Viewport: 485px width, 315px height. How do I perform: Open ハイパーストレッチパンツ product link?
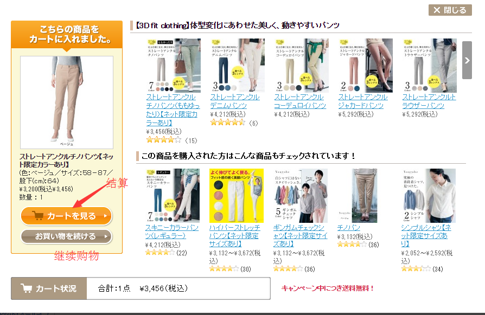pyautogui.click(x=235, y=235)
